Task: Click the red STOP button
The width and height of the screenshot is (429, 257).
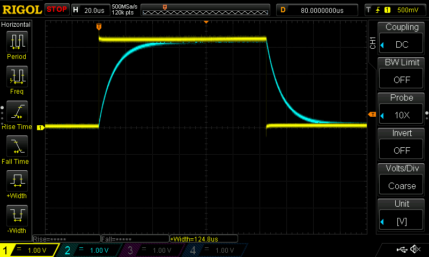Action: 57,9
